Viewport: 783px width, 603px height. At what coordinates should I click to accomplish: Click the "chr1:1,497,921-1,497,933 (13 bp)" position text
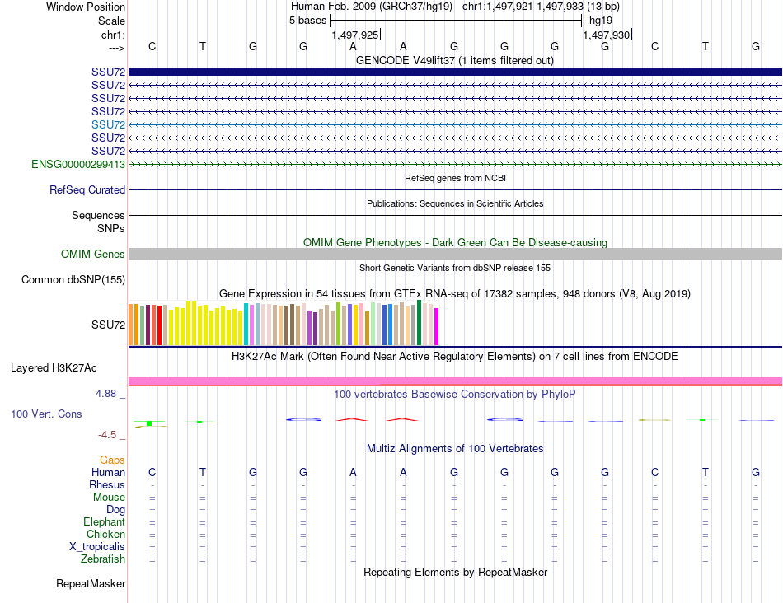[x=541, y=7]
